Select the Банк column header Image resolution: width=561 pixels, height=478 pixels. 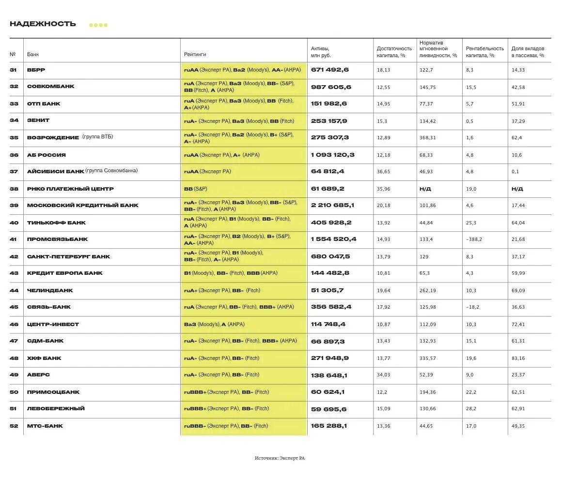tap(32, 54)
